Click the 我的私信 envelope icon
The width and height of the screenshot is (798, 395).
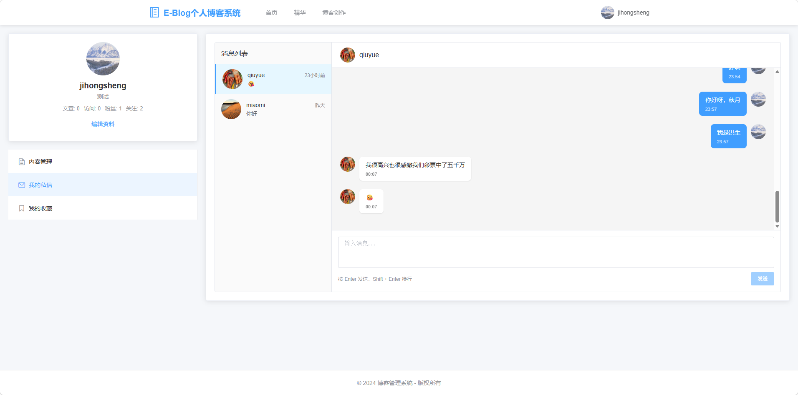(x=22, y=185)
